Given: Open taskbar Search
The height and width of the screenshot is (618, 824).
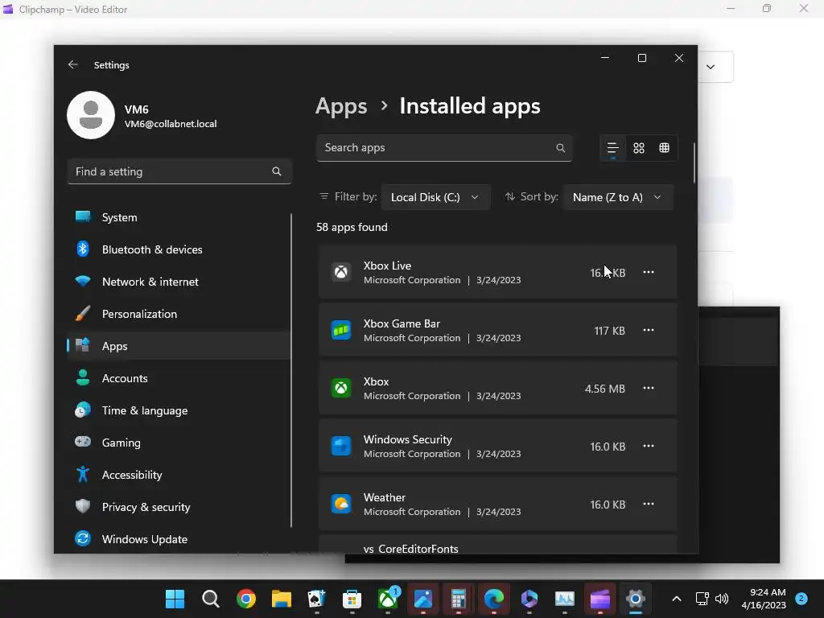Looking at the screenshot, I should (211, 599).
